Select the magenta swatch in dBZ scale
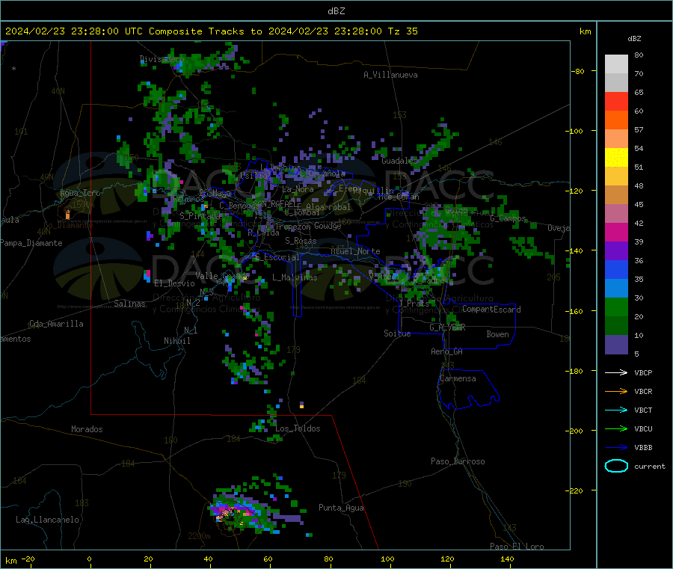The height and width of the screenshot is (569, 673). [x=616, y=232]
